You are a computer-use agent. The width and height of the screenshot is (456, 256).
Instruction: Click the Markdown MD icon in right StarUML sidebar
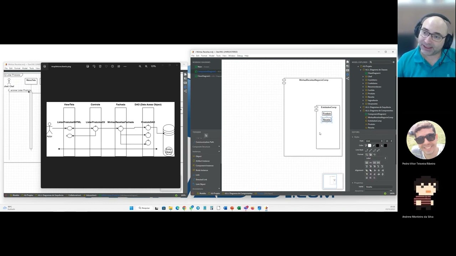click(x=348, y=70)
